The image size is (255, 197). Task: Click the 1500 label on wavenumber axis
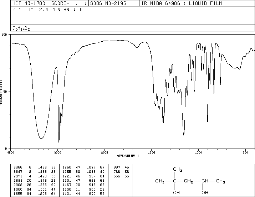pos(152,152)
